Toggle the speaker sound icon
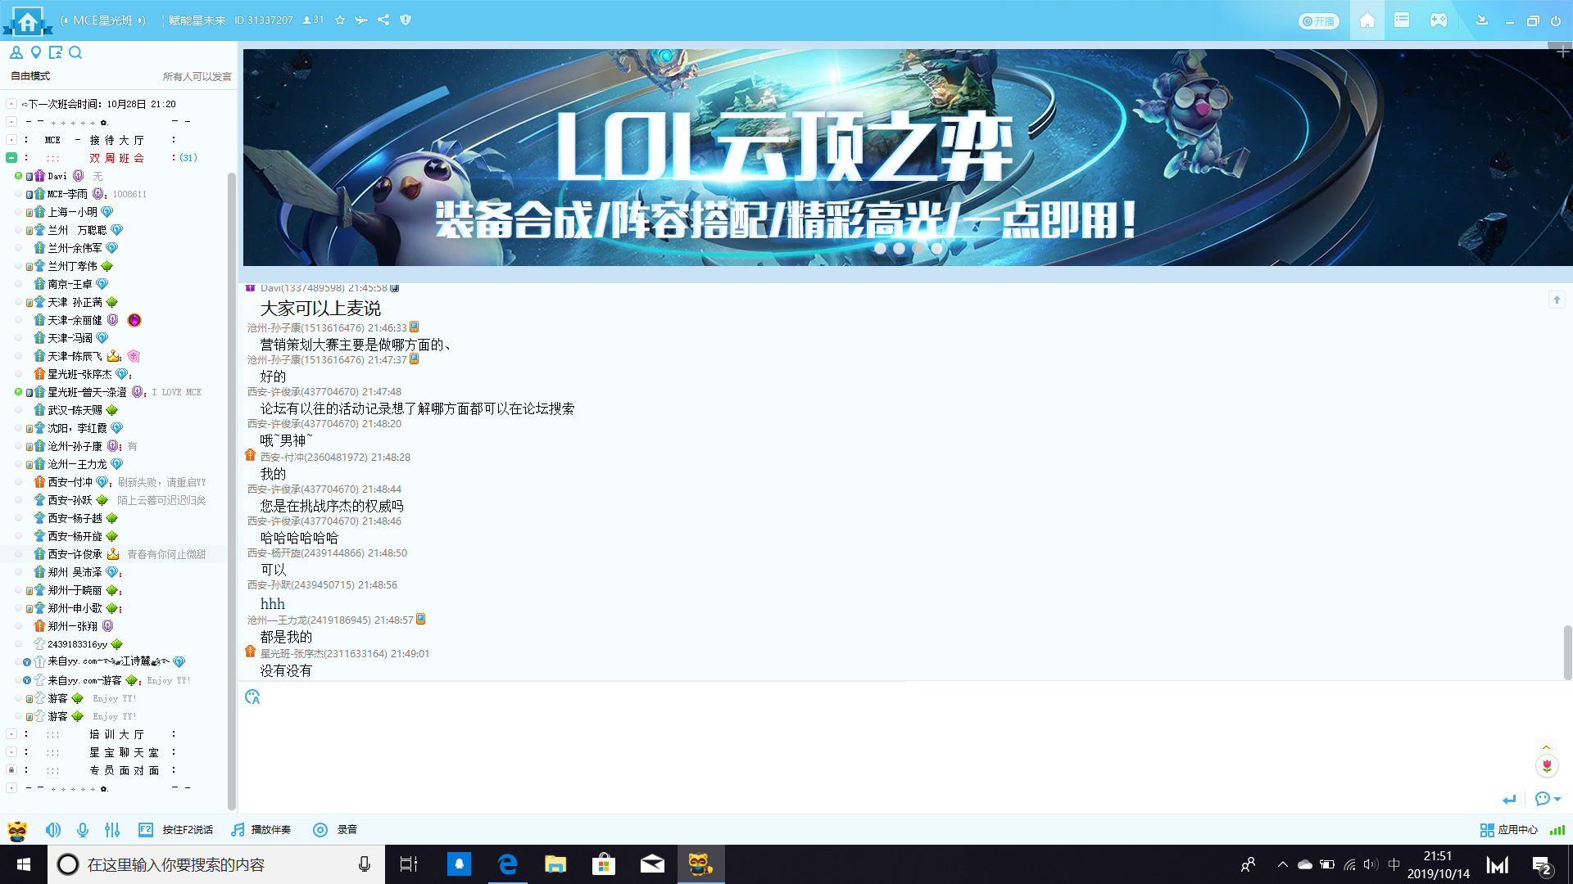Screen dimensions: 1573x884 [x=53, y=830]
